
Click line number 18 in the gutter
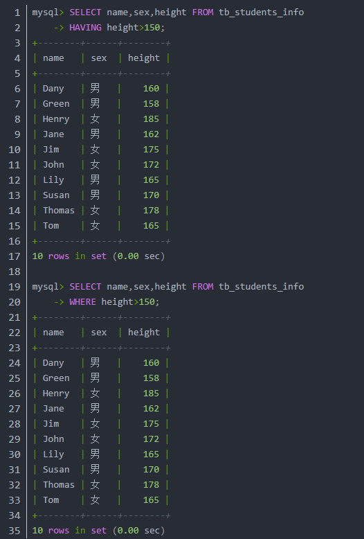coord(15,272)
